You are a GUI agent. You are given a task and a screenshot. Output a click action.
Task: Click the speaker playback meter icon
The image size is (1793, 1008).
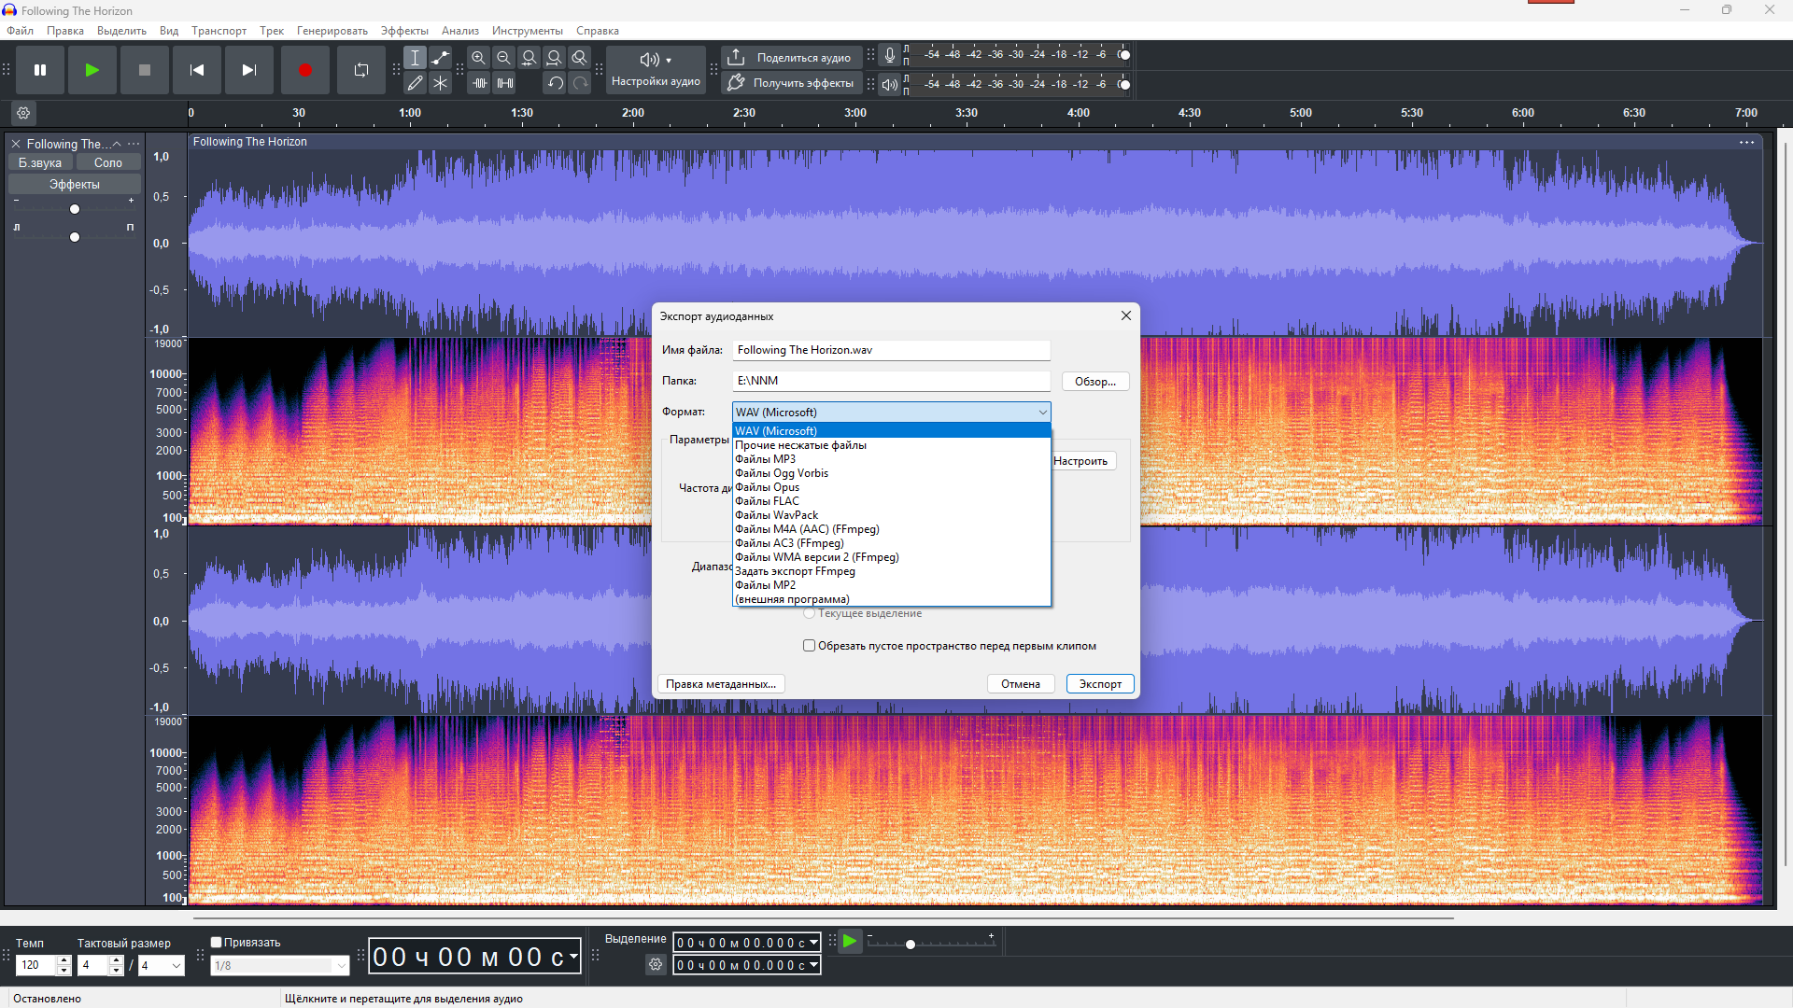tap(890, 85)
